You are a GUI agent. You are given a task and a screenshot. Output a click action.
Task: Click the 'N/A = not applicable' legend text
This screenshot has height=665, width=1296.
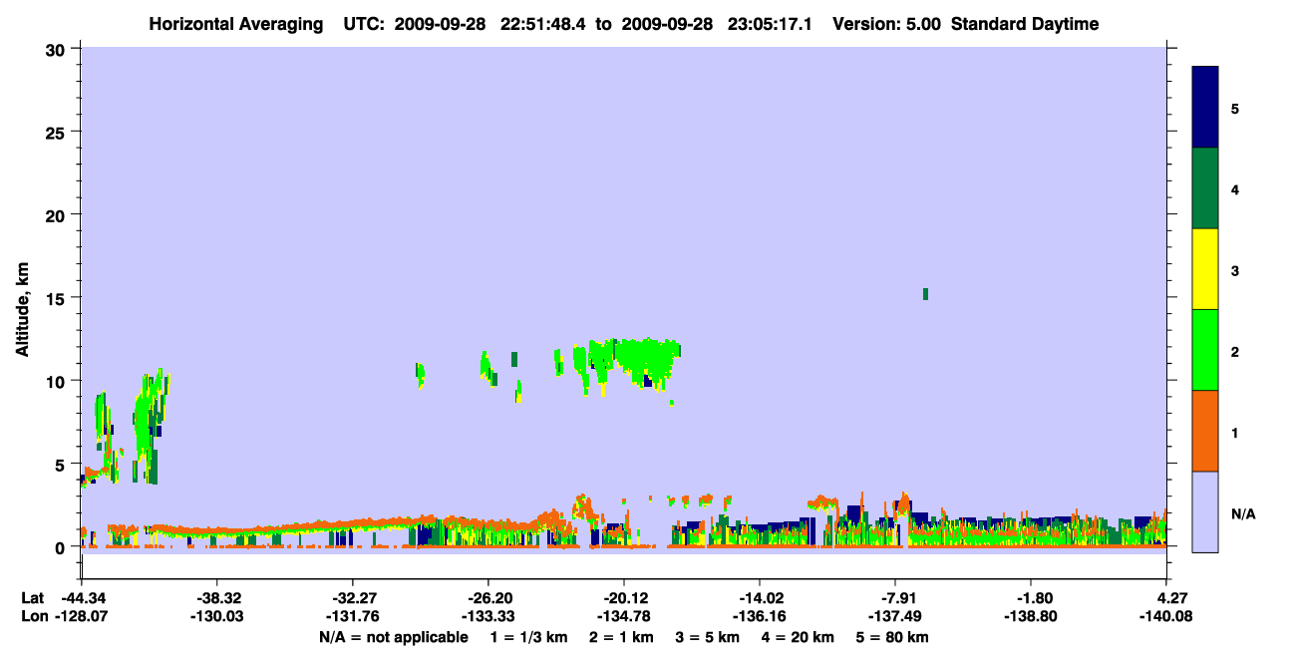click(394, 637)
